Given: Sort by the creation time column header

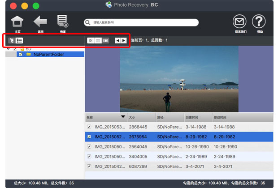Looking at the screenshot, I should [x=198, y=117].
